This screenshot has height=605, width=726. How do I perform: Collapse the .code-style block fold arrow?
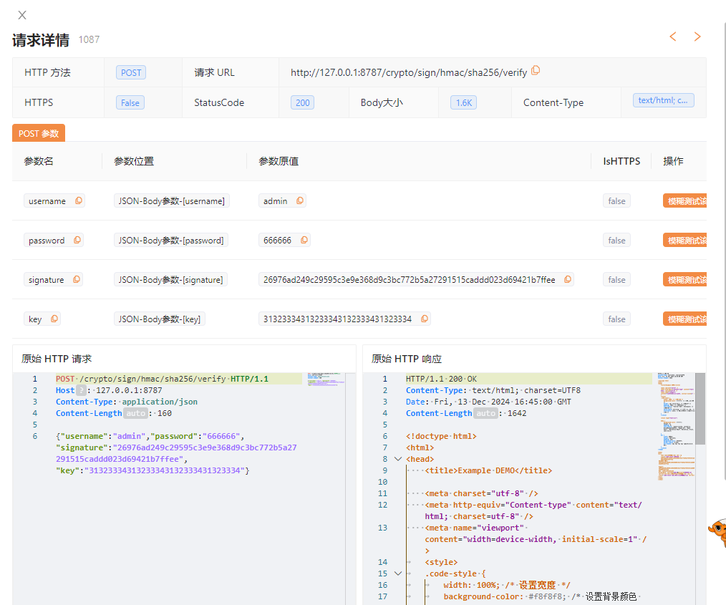(398, 573)
